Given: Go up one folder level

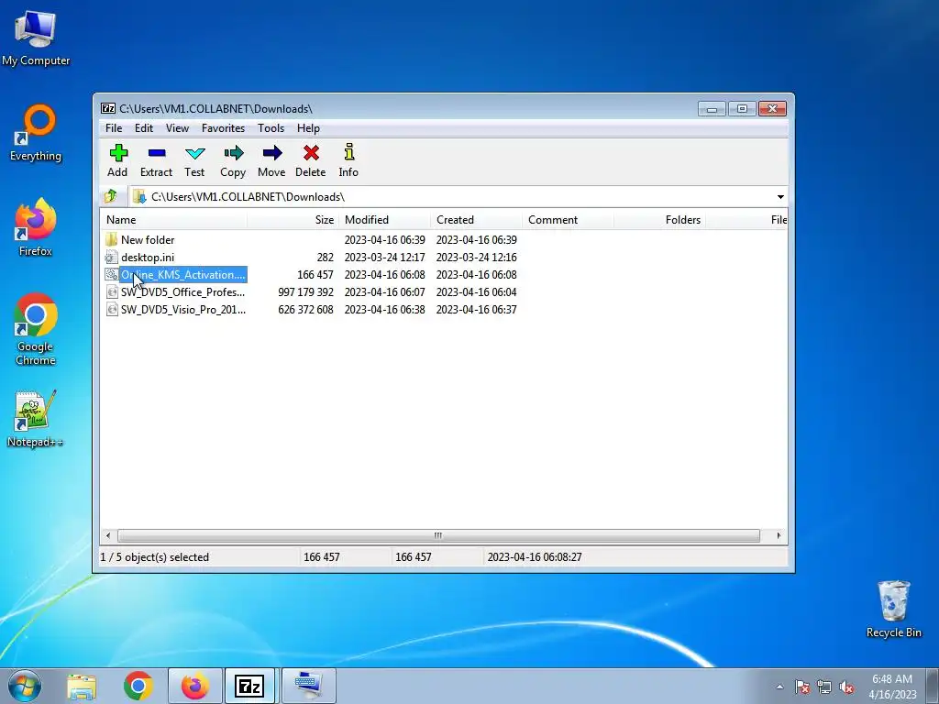Looking at the screenshot, I should coord(111,196).
